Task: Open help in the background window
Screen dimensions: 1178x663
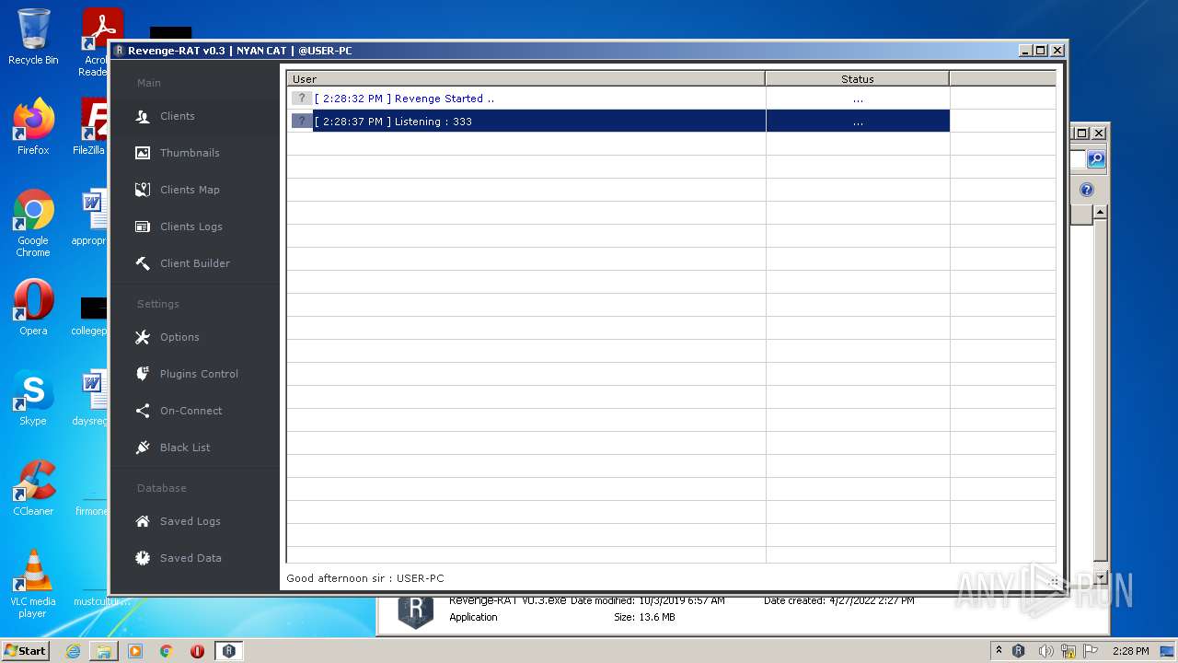Action: pos(1087,190)
